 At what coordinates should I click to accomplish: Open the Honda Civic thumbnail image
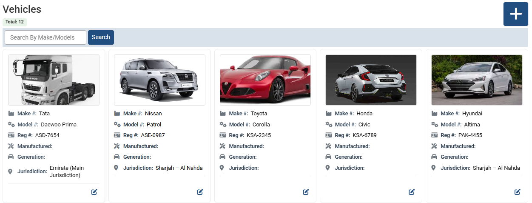371,80
